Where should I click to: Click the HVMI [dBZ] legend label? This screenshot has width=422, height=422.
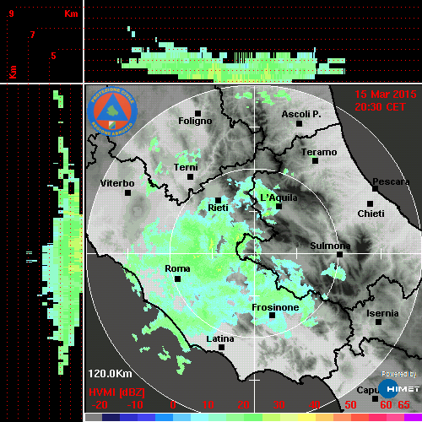coord(116,392)
